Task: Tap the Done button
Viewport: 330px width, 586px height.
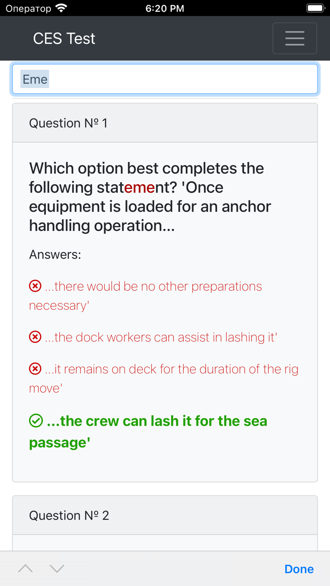Action: click(x=299, y=569)
